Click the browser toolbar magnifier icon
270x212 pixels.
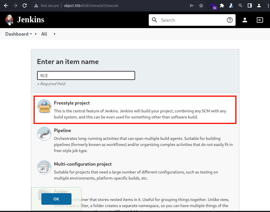(240, 6)
